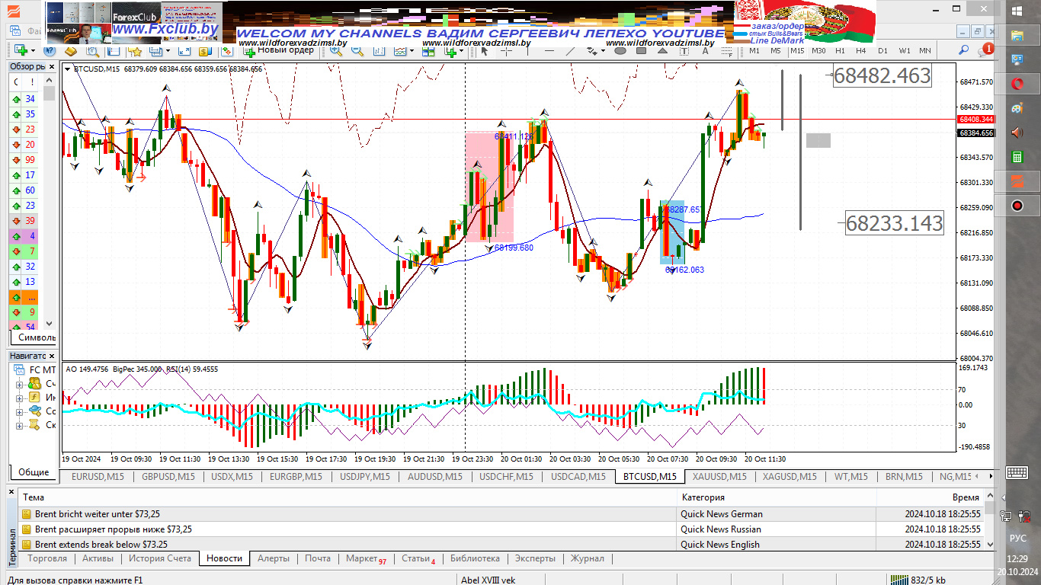Image resolution: width=1041 pixels, height=585 pixels.
Task: Select the Fibonacci retracement tool
Action: point(726,50)
